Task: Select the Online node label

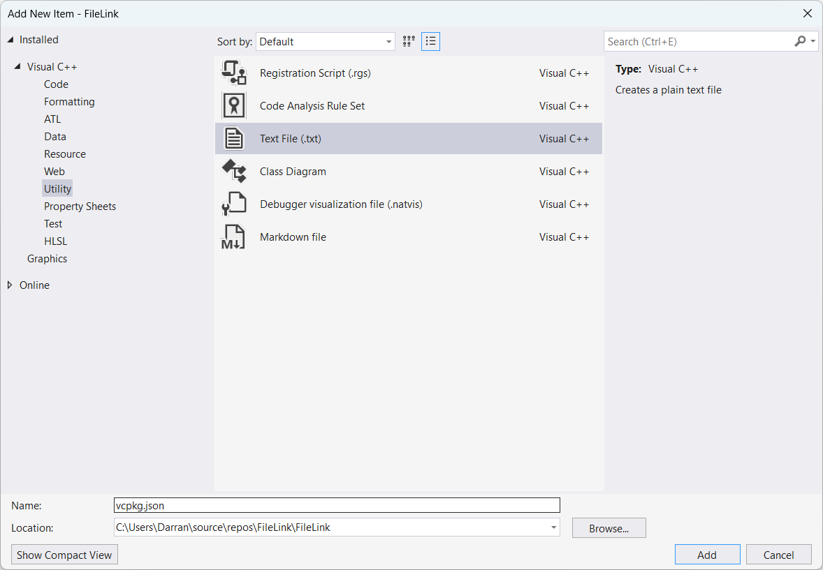Action: click(35, 285)
